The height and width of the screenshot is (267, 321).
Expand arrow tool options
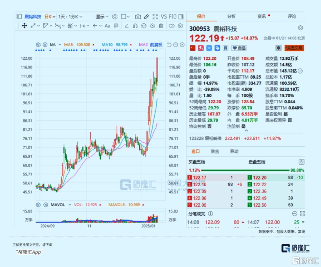[100, 26]
